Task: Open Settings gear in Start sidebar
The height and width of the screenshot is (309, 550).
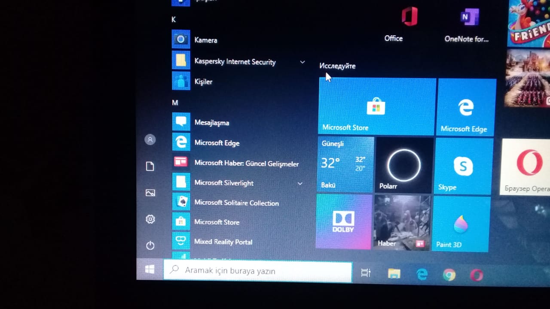Action: click(x=150, y=219)
